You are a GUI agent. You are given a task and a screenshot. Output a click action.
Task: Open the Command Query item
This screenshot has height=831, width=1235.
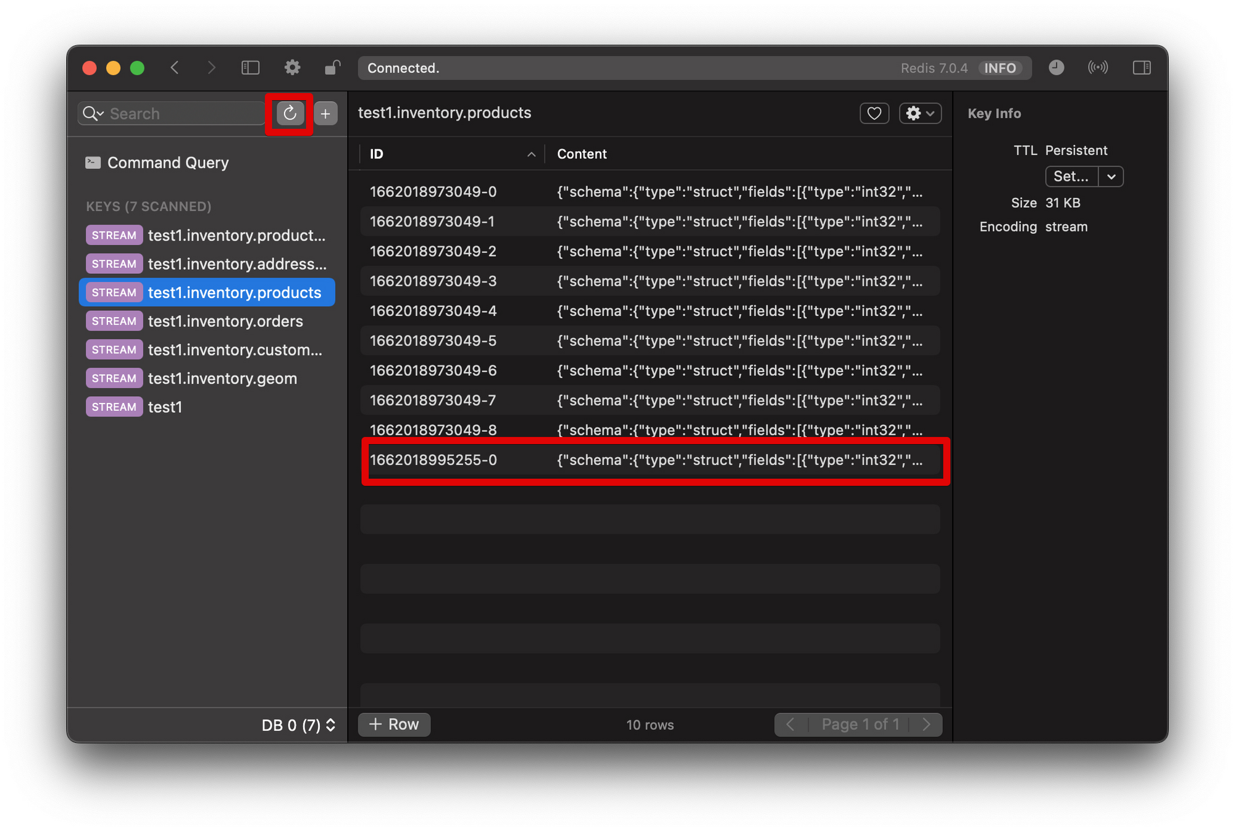click(x=167, y=163)
